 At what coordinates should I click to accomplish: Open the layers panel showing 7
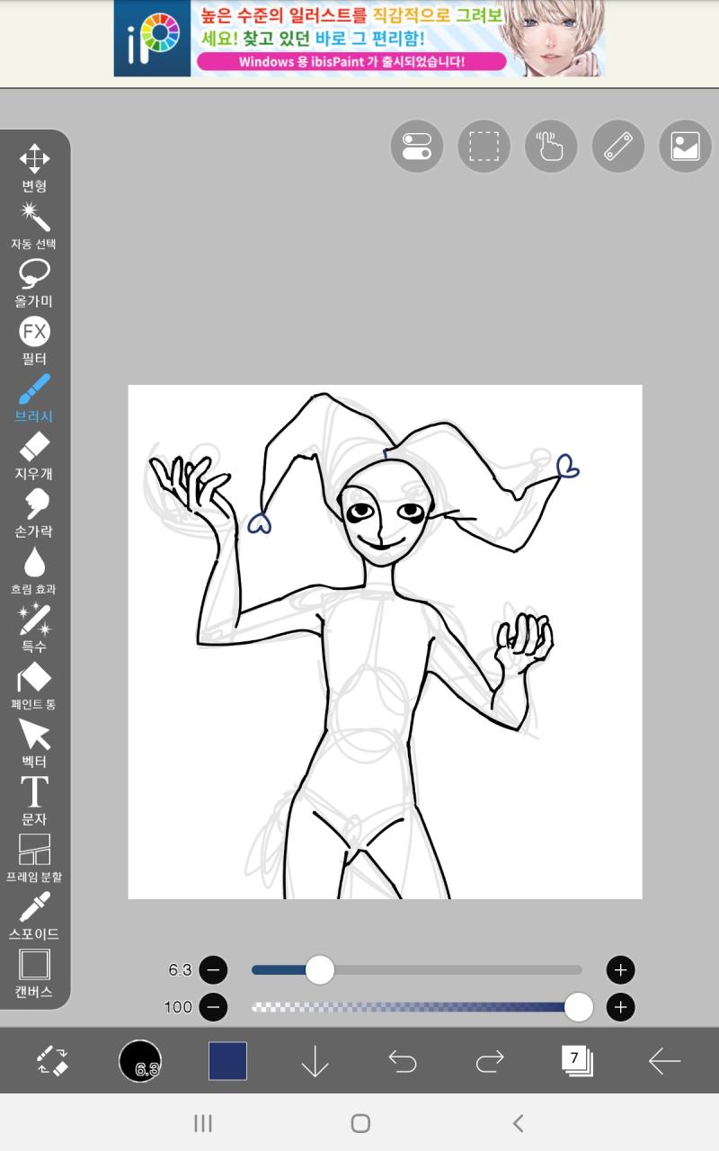click(576, 1061)
